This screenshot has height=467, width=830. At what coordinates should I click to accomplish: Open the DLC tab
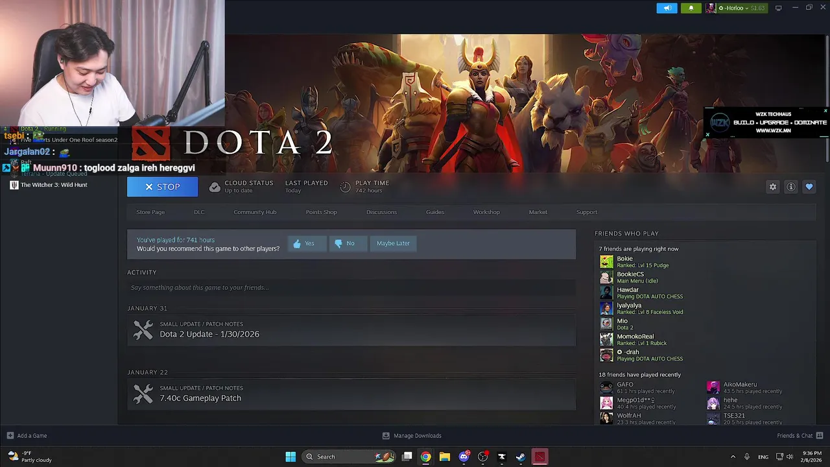click(x=199, y=212)
